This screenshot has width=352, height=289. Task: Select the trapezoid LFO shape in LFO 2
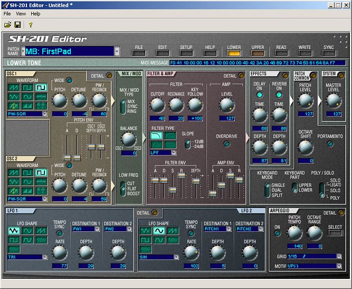pos(159,240)
